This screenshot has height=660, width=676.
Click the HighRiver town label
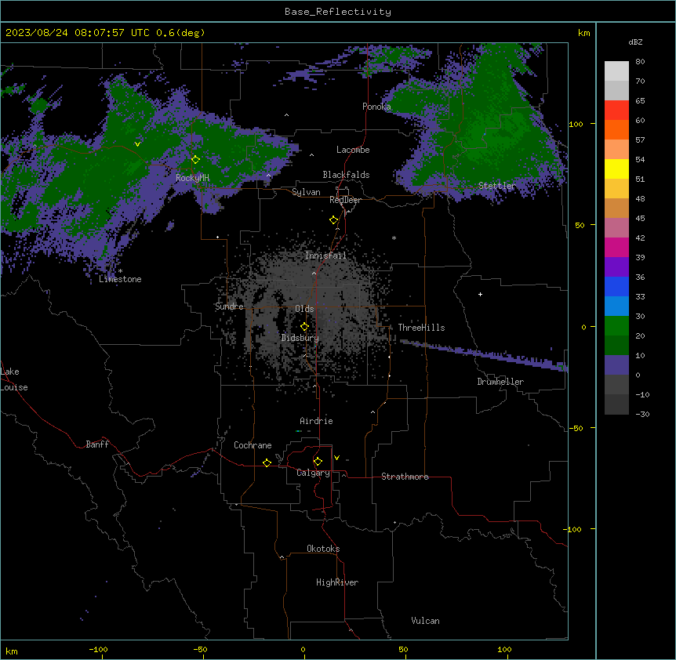point(337,582)
